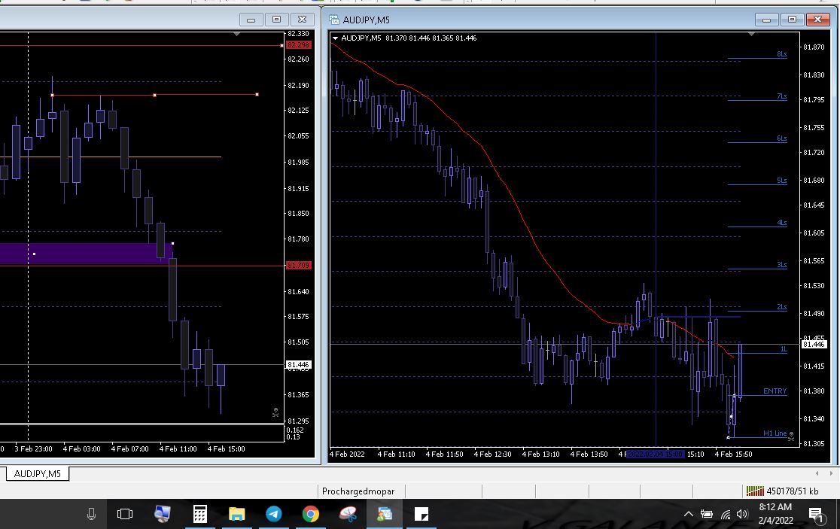Click the red 81.703 price level tag
Viewport: 840px width, 529px height.
click(x=298, y=266)
